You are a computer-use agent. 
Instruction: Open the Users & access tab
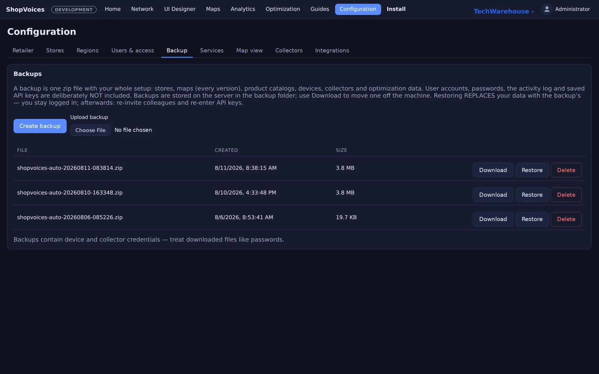tap(133, 50)
